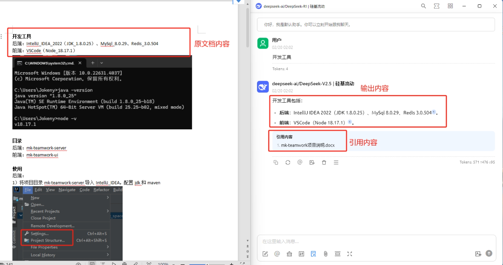Click the Tokens: 571 counter of the reply
The width and height of the screenshot is (503, 265).
pos(477,162)
